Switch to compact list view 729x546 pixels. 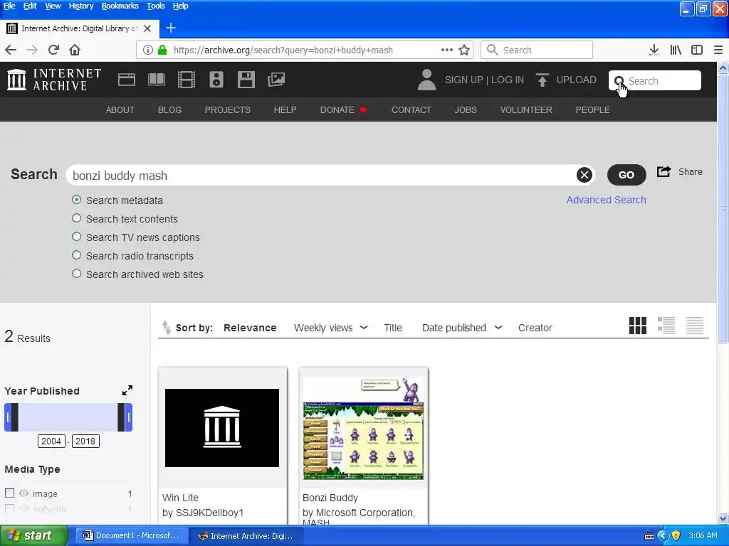[695, 326]
